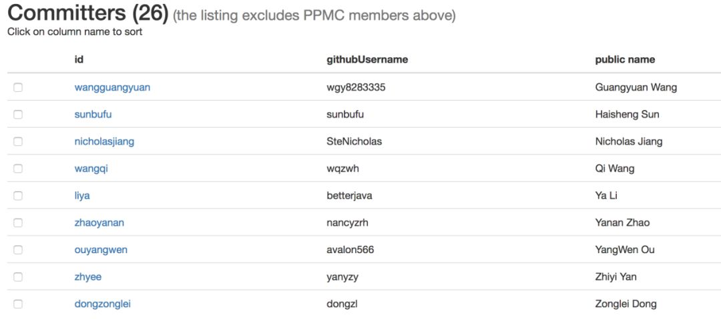Image resolution: width=721 pixels, height=319 pixels.
Task: Mark the checkbox next to liya
Action: (18, 196)
